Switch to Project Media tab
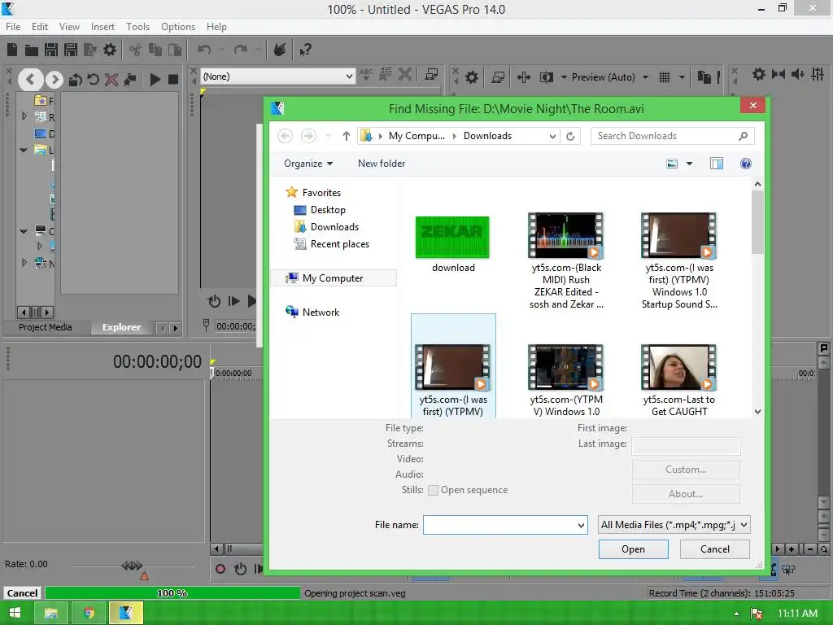Image resolution: width=833 pixels, height=625 pixels. tap(46, 327)
